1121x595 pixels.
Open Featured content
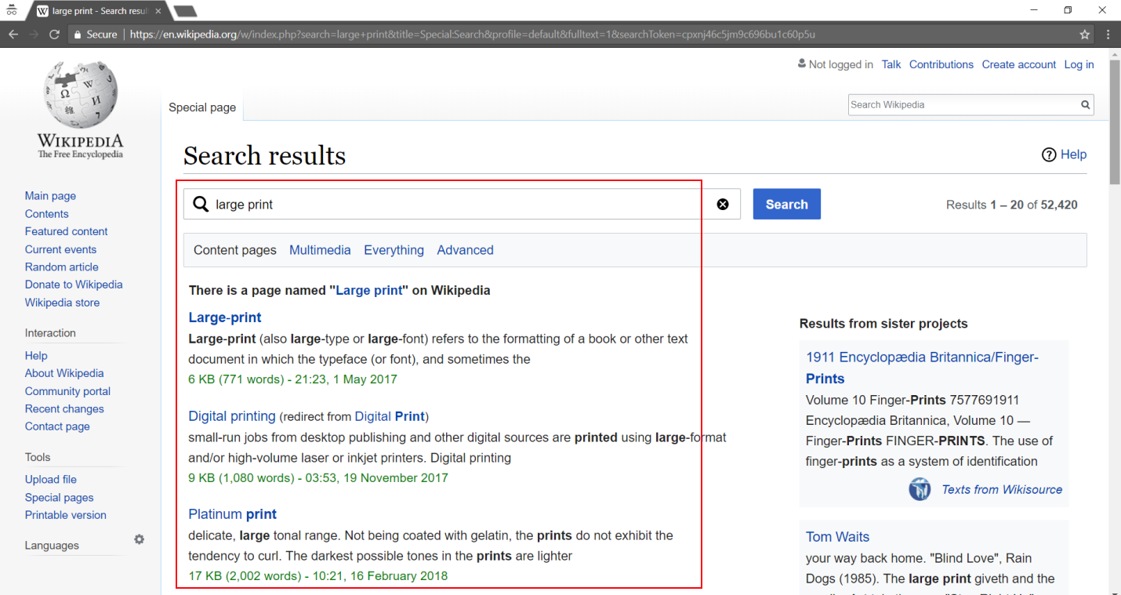pyautogui.click(x=67, y=231)
